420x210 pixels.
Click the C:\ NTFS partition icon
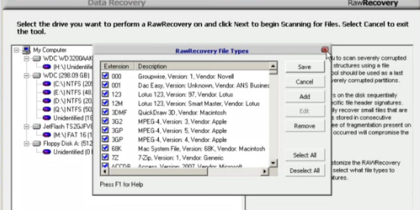47,84
